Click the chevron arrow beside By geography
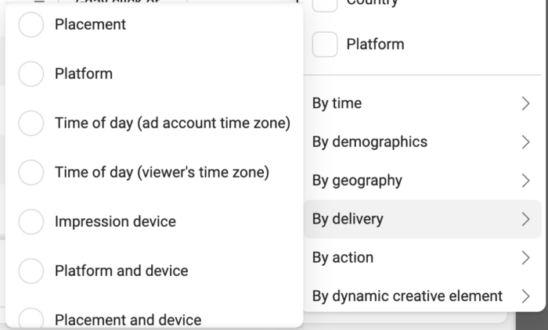The image size is (548, 330). click(525, 181)
